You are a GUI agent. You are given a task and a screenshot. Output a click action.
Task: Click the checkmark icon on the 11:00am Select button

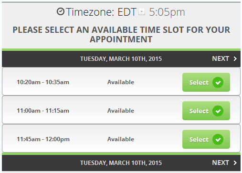(x=218, y=111)
